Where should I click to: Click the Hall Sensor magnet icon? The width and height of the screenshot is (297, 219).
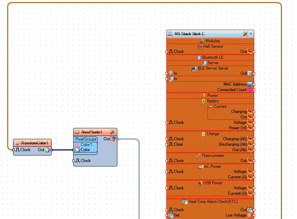(x=200, y=46)
